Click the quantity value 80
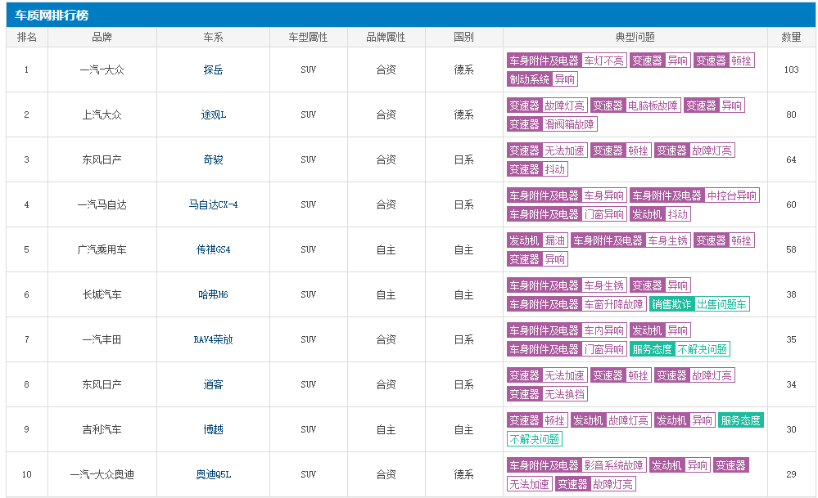This screenshot has height=498, width=818. coord(791,114)
